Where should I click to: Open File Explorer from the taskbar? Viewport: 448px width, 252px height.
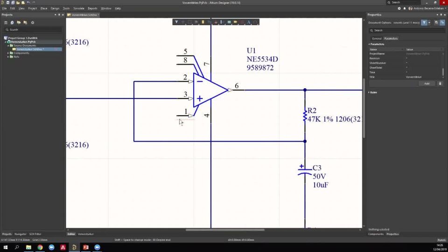28,247
